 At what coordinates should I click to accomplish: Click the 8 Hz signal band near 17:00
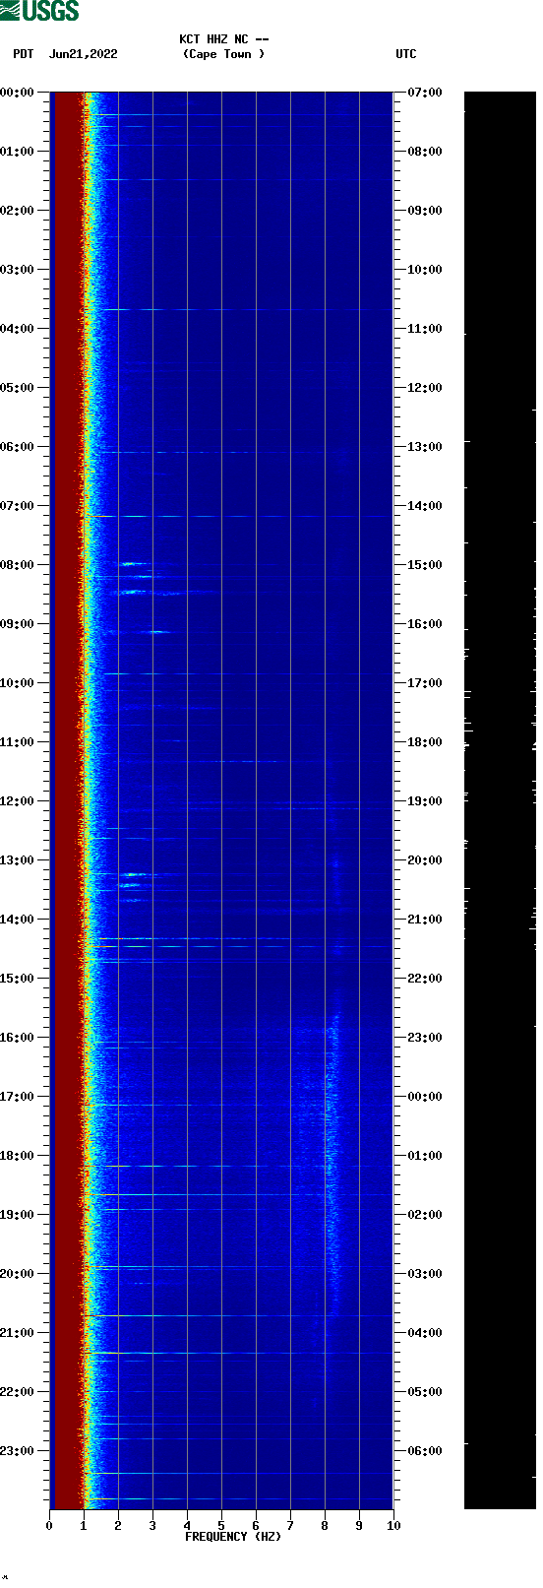coord(332,1098)
